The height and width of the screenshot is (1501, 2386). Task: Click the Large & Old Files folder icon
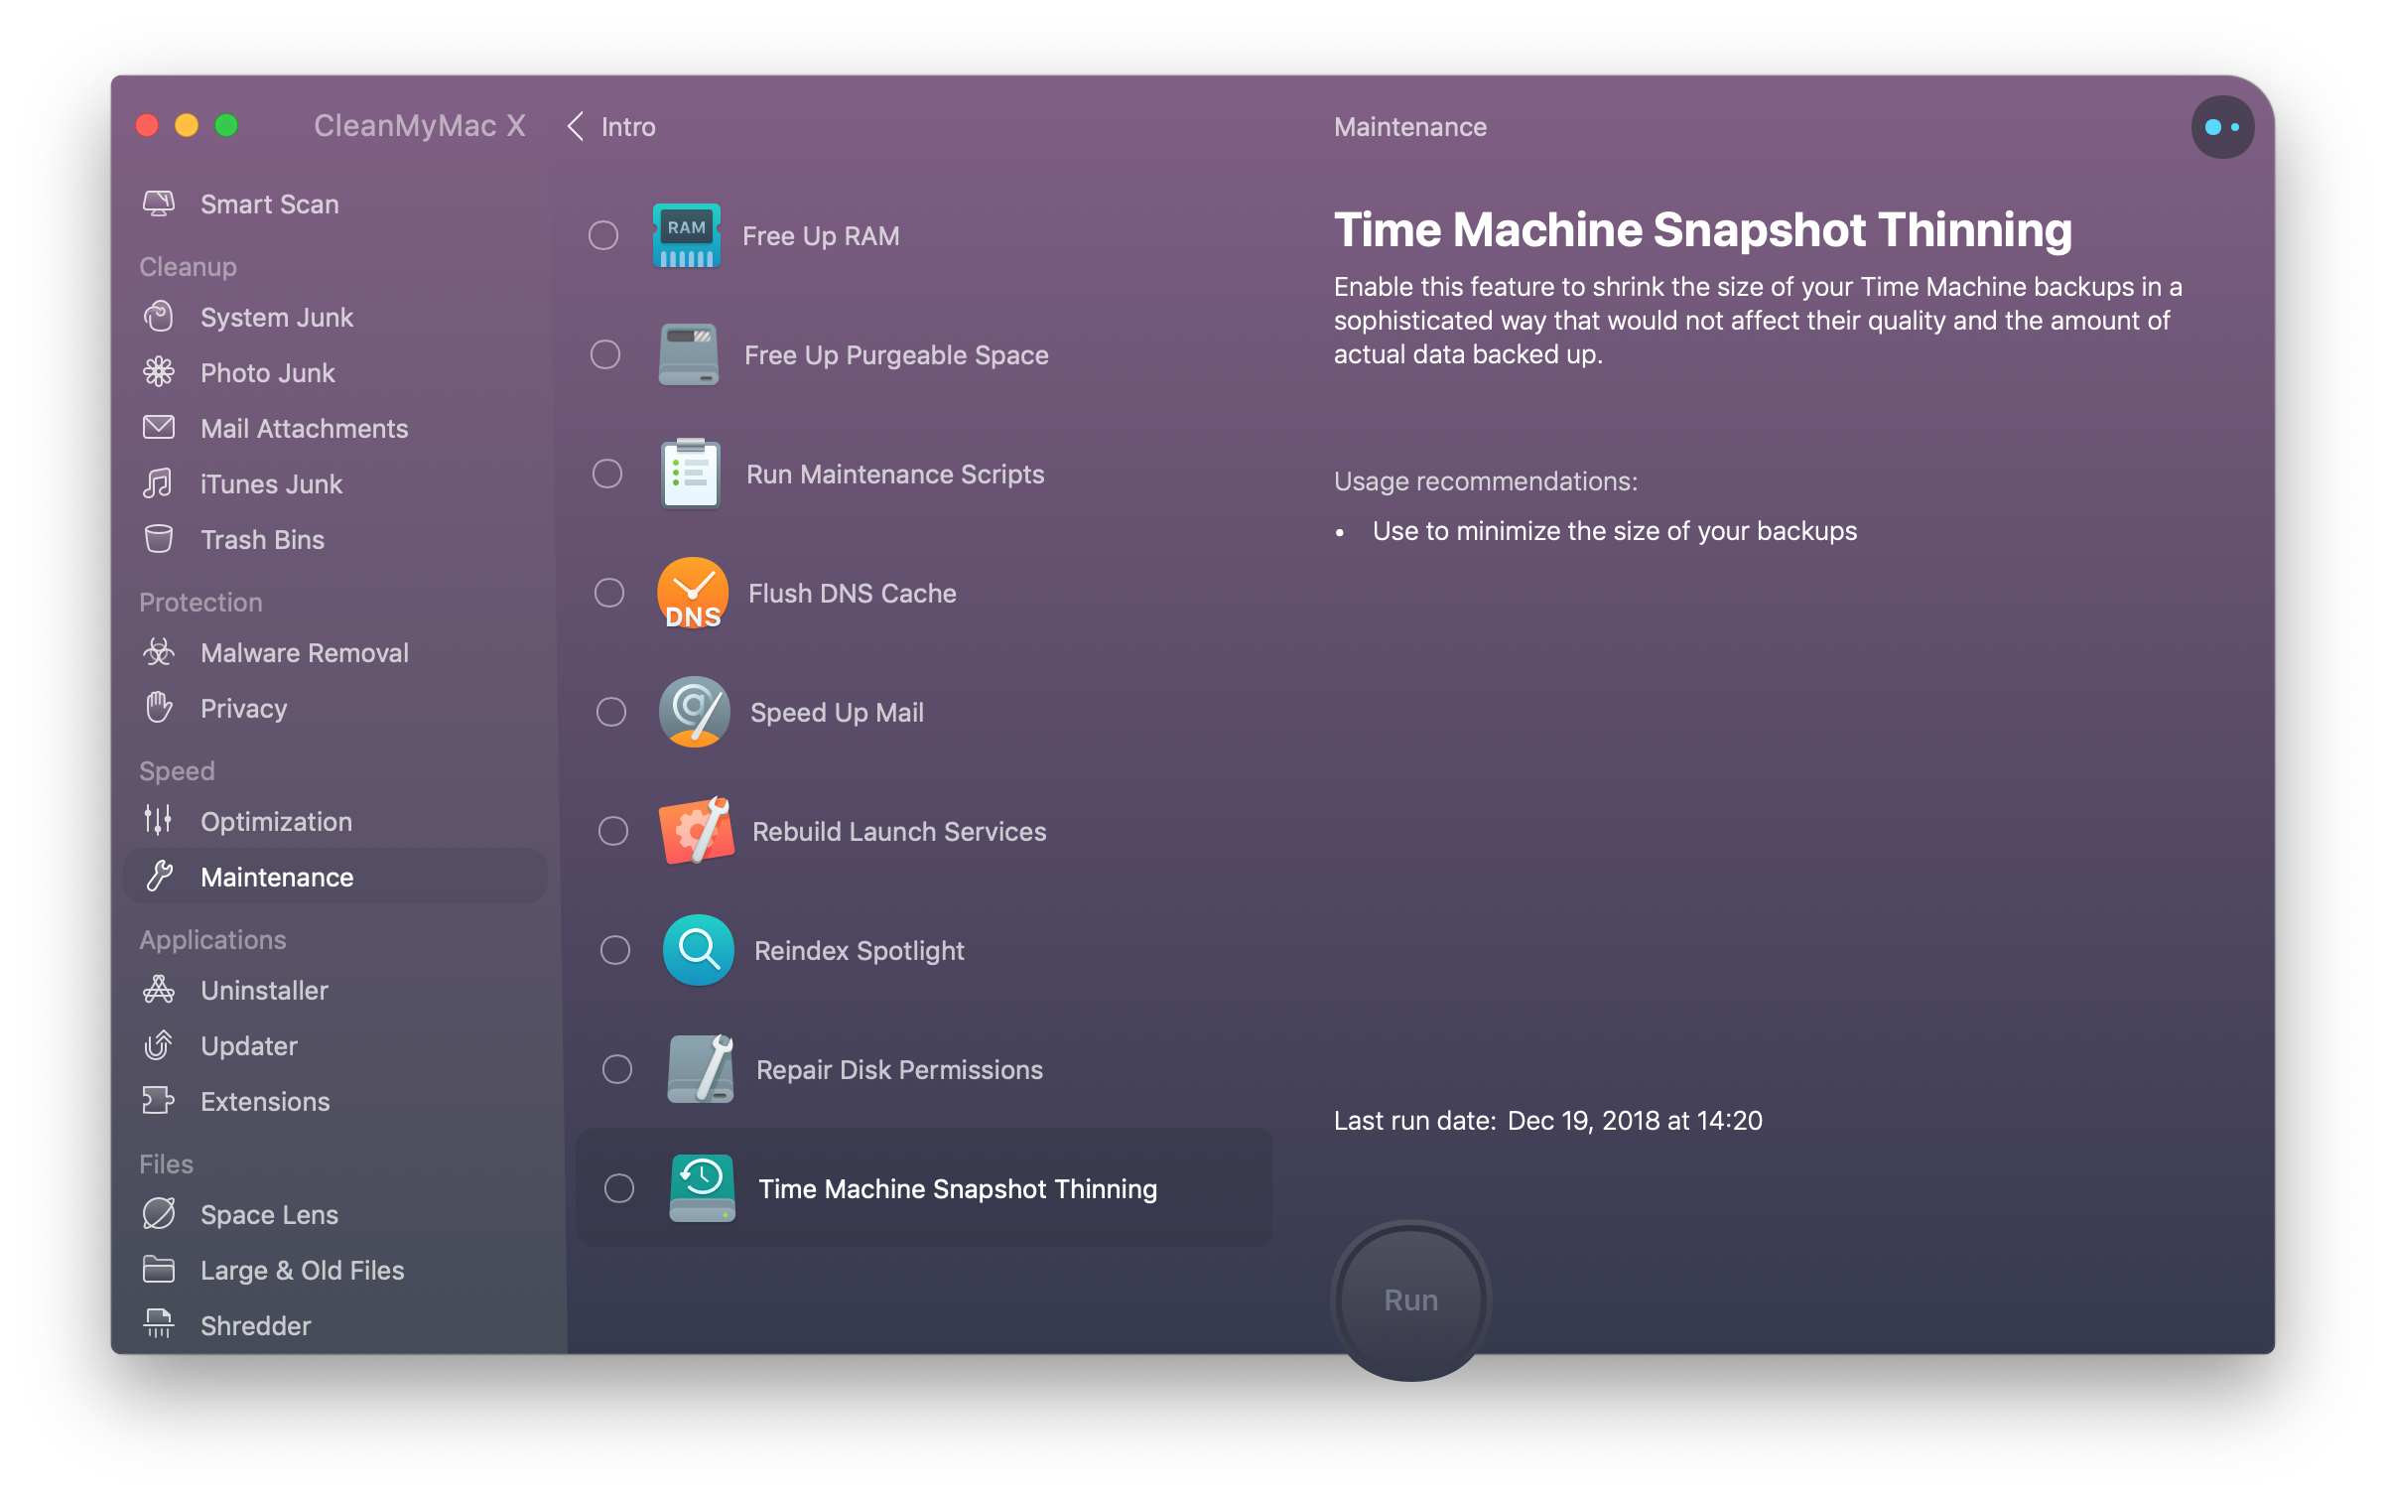click(159, 1270)
